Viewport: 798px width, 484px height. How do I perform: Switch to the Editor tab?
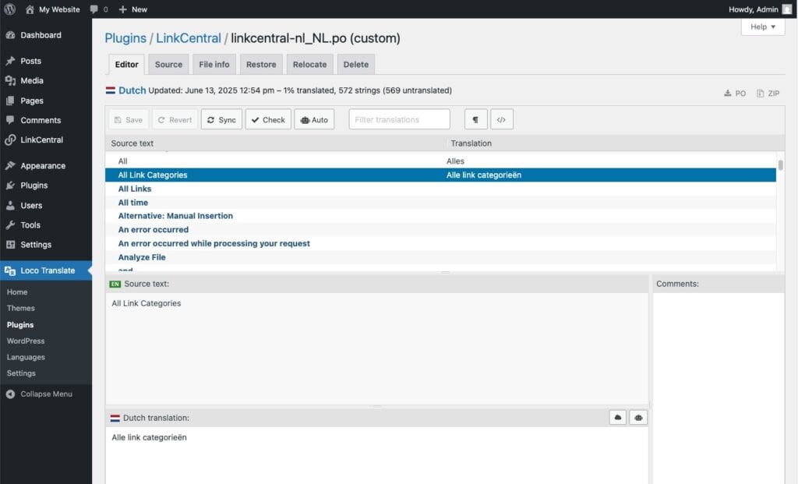(127, 65)
